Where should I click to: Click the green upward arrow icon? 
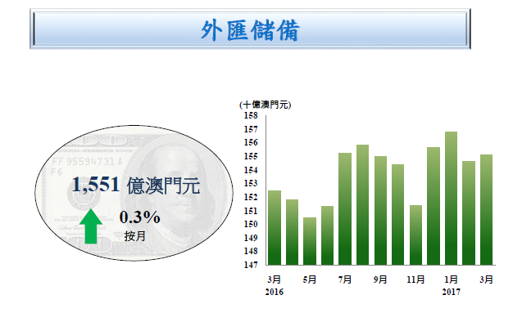[91, 226]
